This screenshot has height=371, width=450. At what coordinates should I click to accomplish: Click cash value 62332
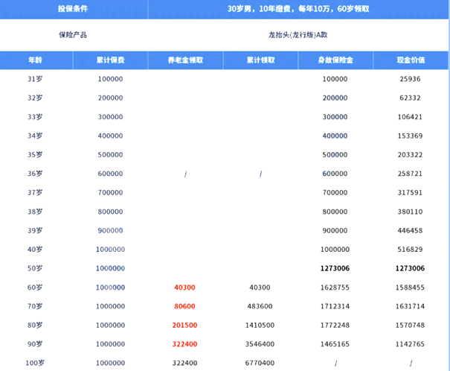click(x=410, y=98)
